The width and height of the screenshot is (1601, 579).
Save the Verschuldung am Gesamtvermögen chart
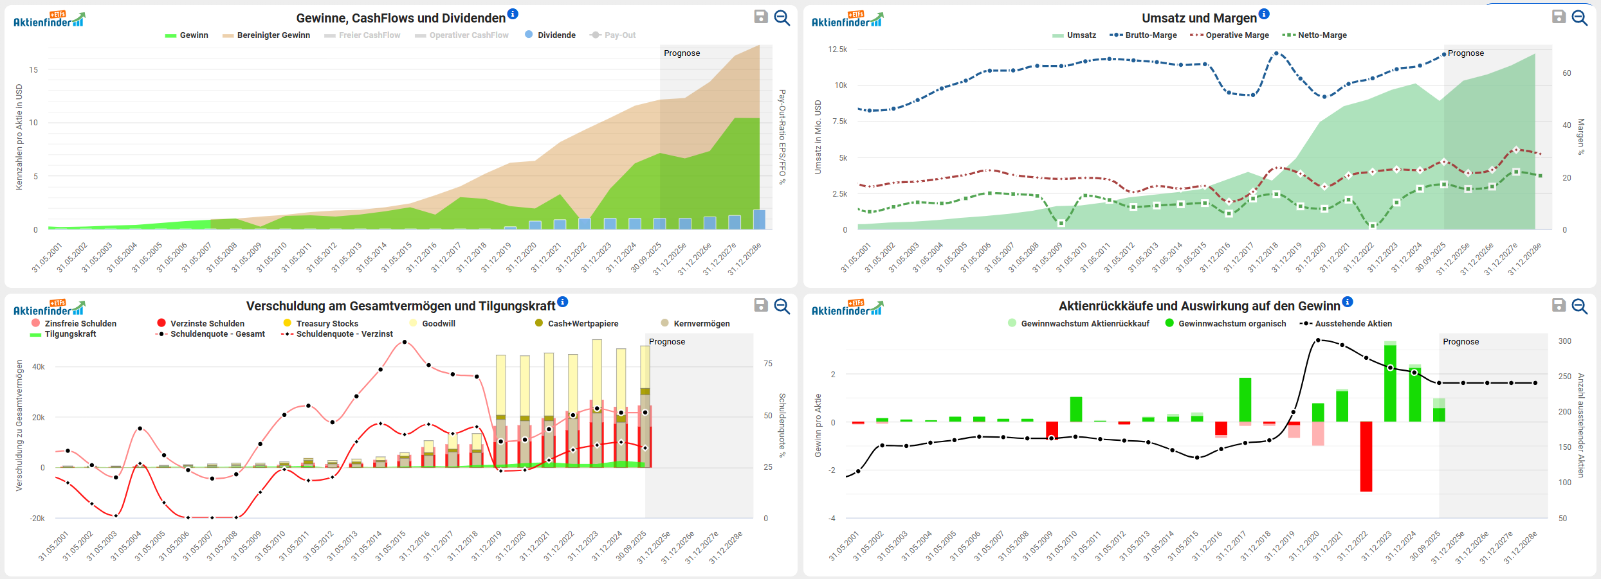tap(761, 305)
